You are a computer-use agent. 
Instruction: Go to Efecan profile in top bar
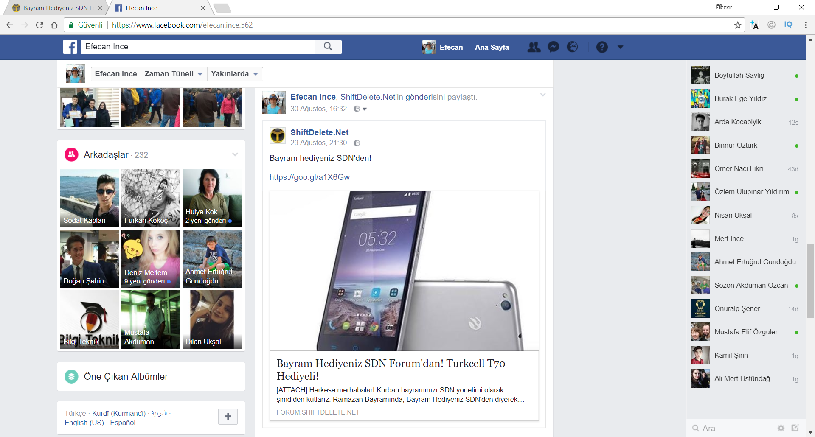pyautogui.click(x=443, y=47)
